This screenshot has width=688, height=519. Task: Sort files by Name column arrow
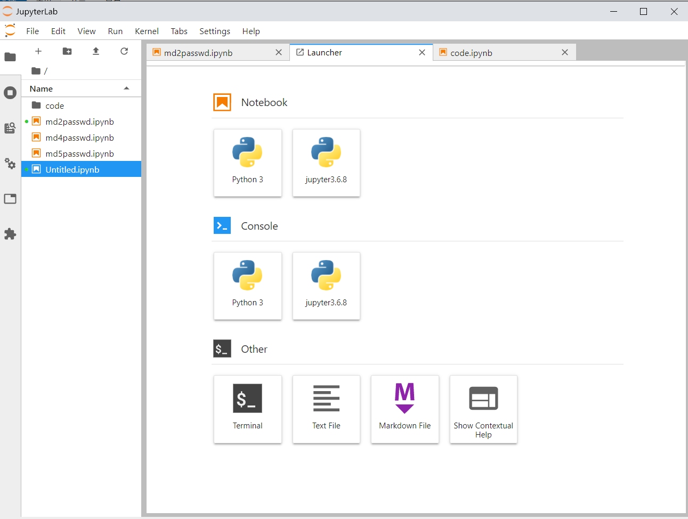(126, 88)
